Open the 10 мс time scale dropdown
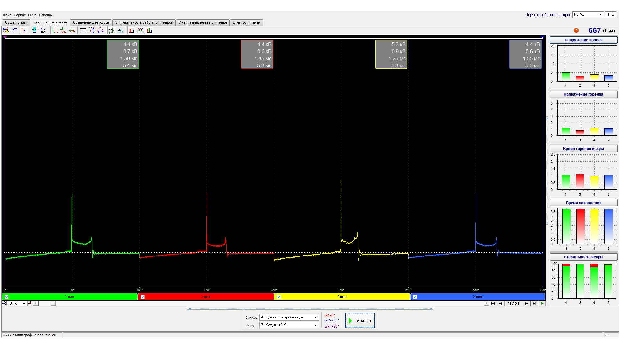Image resolution: width=623 pixels, height=339 pixels. pos(16,303)
